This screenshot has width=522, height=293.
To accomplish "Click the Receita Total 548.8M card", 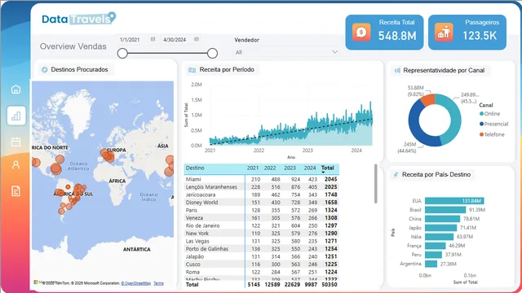I will tap(384, 33).
